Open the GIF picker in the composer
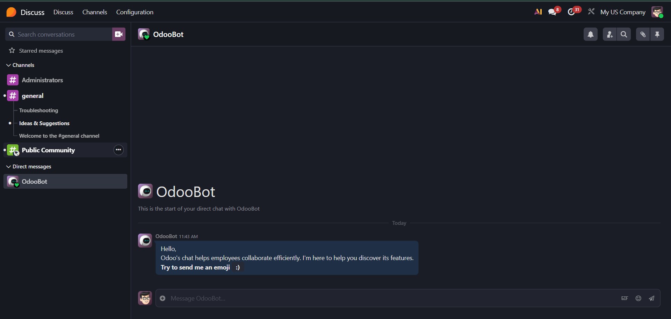Viewport: 671px width, 319px height. 625,298
